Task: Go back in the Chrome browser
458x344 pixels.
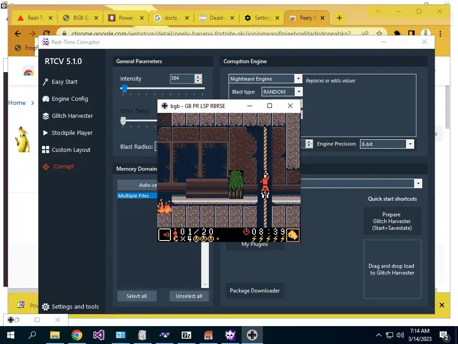Action: 18,34
